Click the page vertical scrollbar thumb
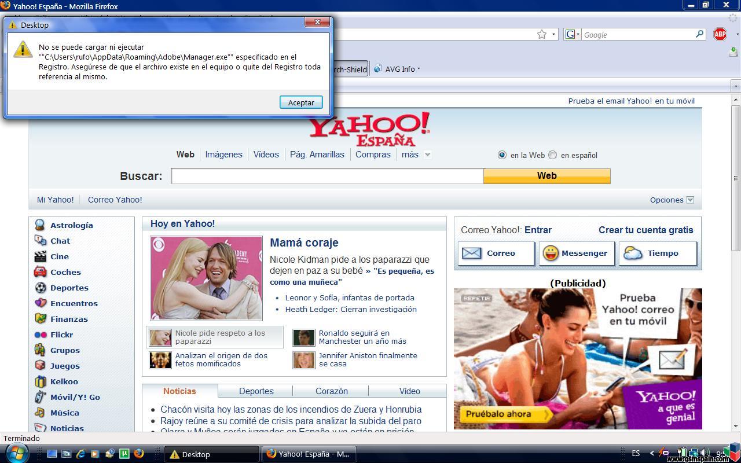The width and height of the screenshot is (741, 463). tap(736, 178)
